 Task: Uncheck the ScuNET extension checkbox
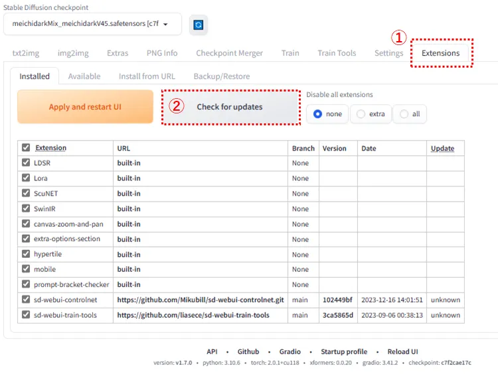26,193
